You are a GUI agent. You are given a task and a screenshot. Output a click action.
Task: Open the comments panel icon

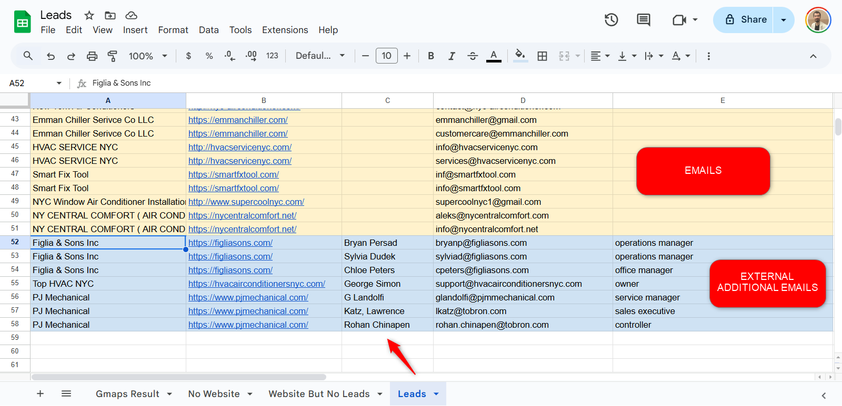coord(643,20)
